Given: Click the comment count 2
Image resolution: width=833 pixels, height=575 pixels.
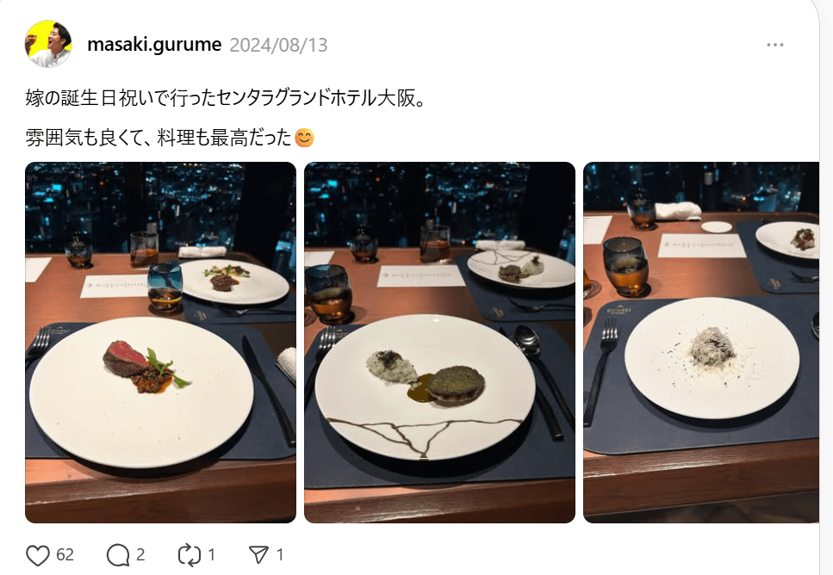Looking at the screenshot, I should 140,555.
